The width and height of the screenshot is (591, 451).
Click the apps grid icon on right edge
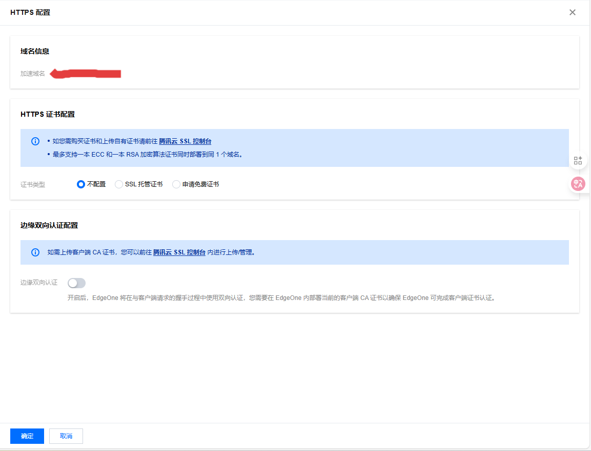tap(578, 160)
